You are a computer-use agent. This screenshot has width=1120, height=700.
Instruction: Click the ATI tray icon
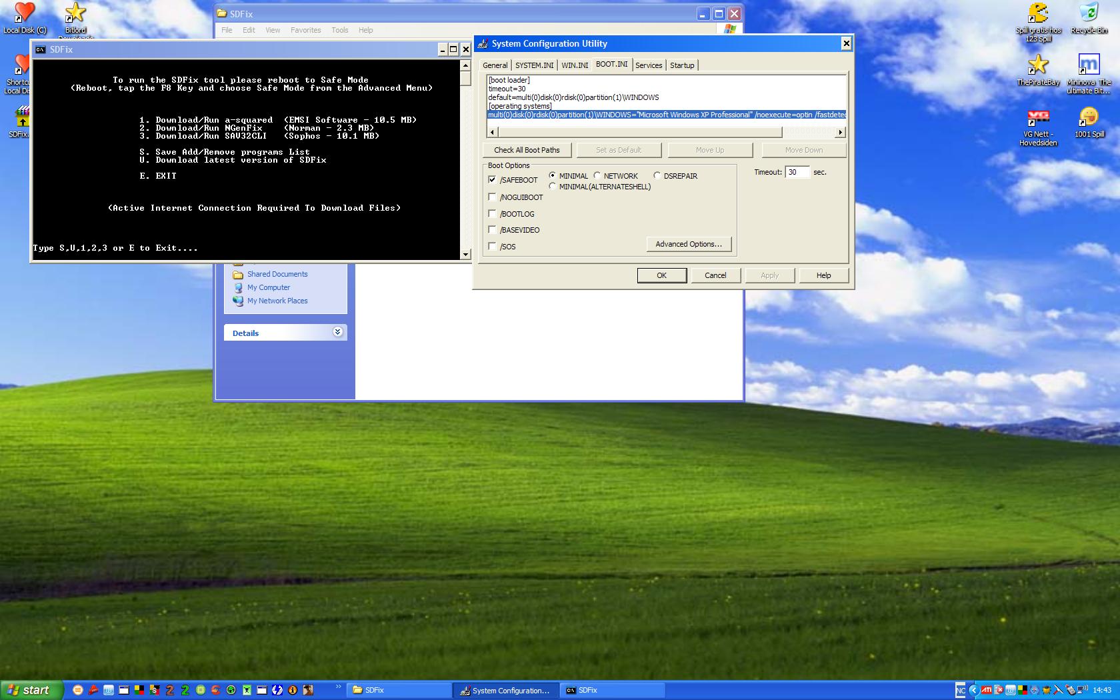(x=986, y=690)
